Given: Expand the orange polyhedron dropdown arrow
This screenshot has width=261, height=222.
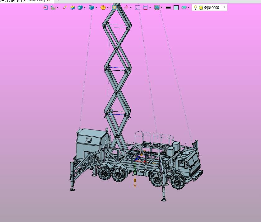Looking at the screenshot, I should (x=108, y=8).
